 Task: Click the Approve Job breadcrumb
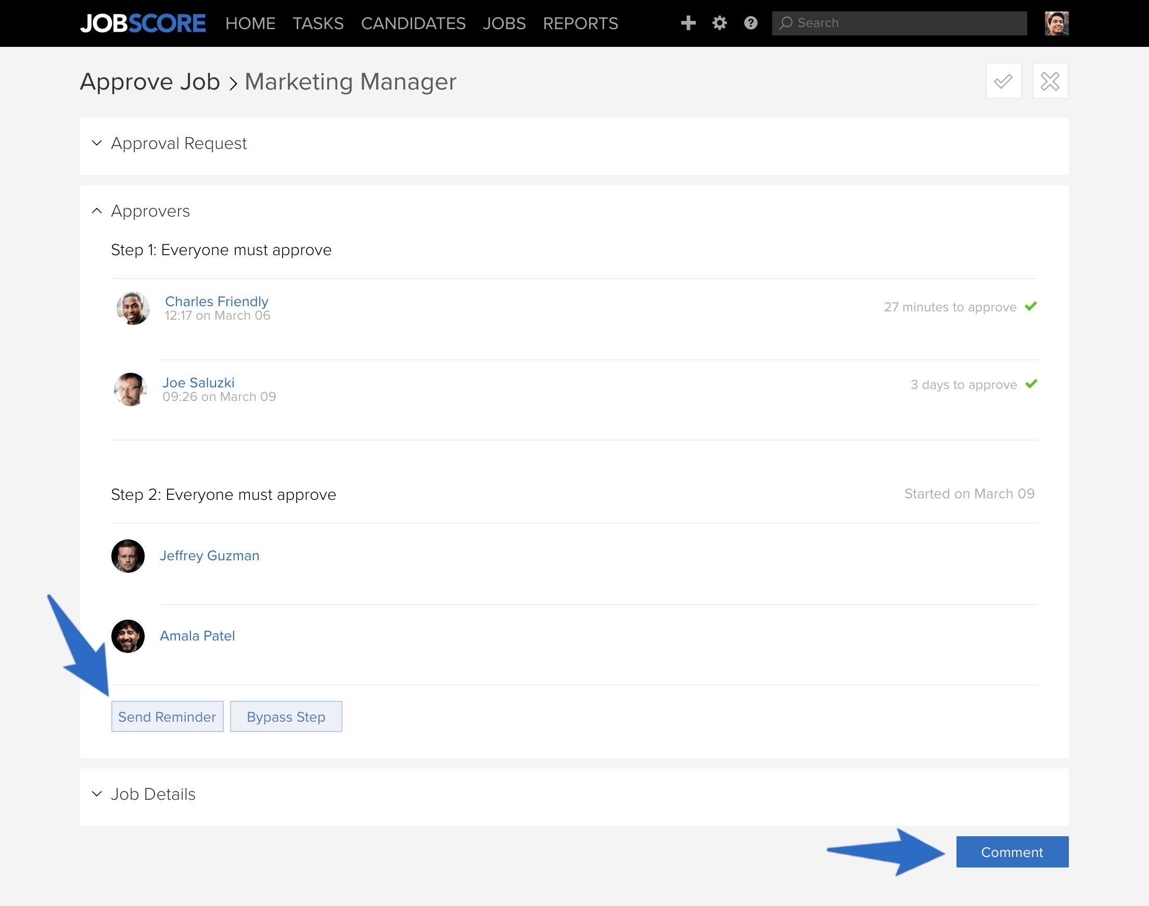click(150, 82)
